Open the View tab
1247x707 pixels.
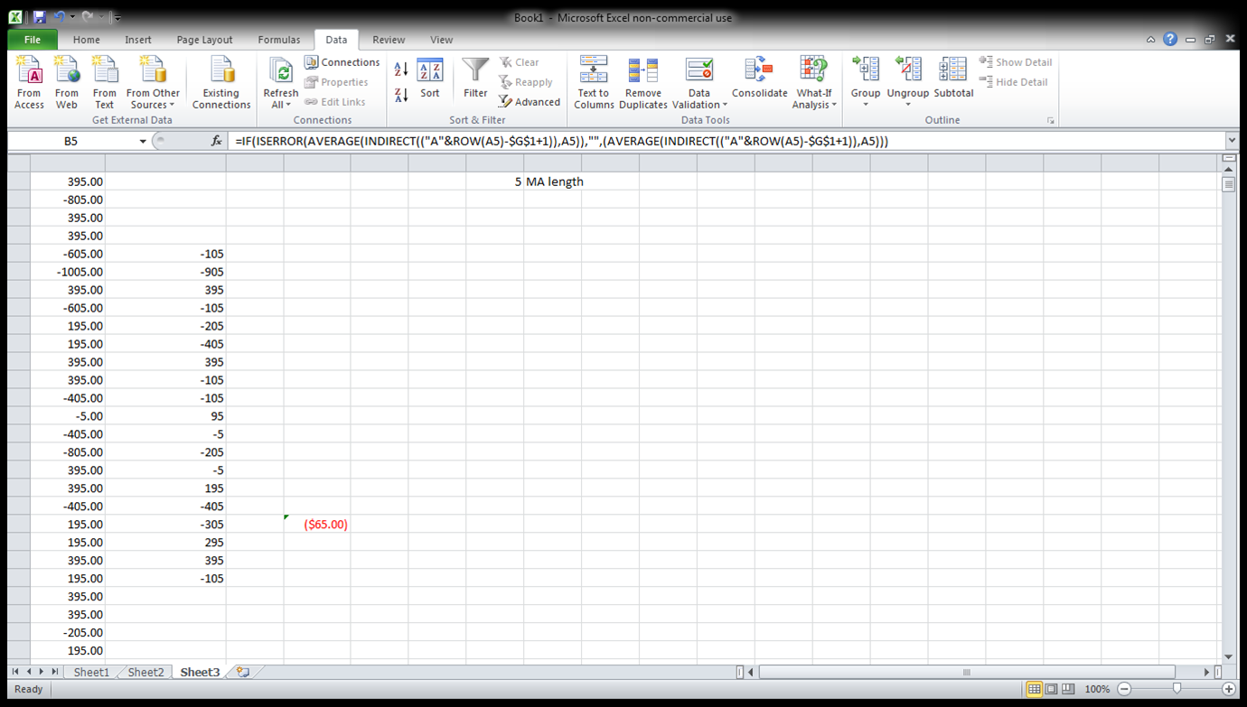point(442,40)
